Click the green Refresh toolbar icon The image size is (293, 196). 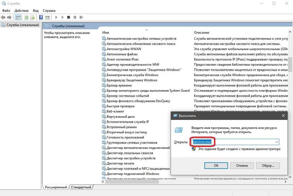pyautogui.click(x=26, y=18)
